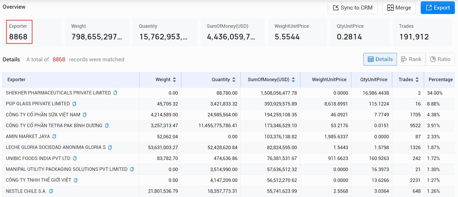Export the exporter data
Viewport: 458px width, 197px height.
tap(438, 8)
